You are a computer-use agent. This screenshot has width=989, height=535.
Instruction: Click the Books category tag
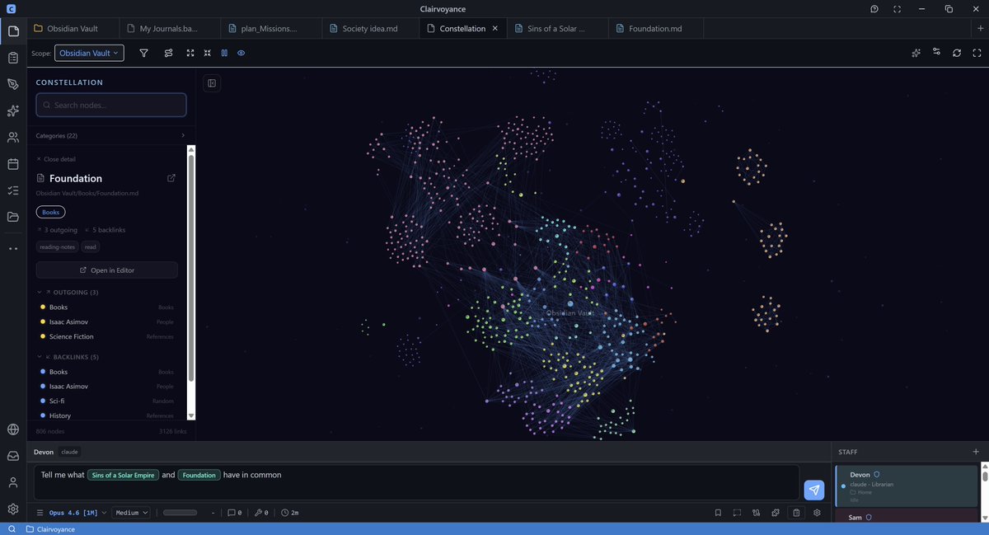click(50, 212)
